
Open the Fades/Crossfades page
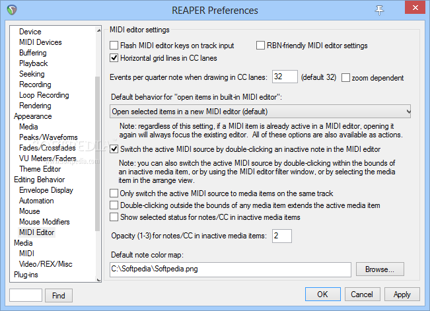pyautogui.click(x=48, y=148)
